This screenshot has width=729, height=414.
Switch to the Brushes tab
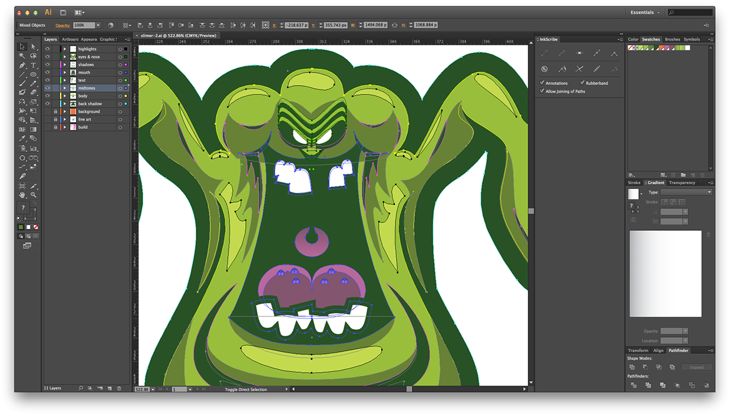pos(672,39)
